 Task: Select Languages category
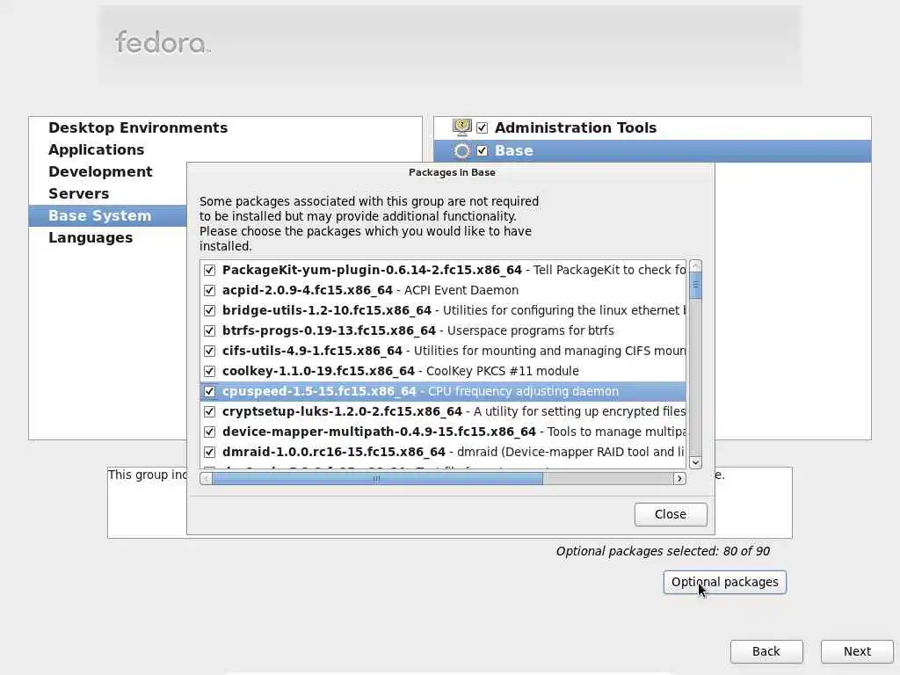91,237
